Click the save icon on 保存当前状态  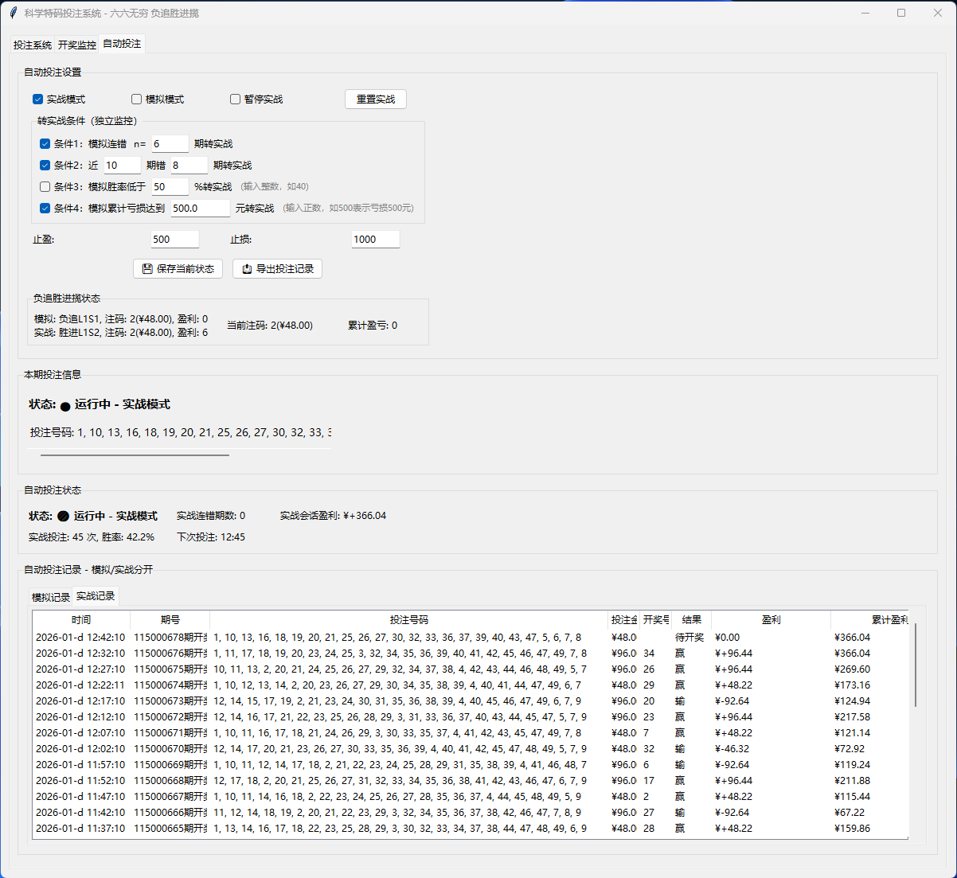pos(147,269)
